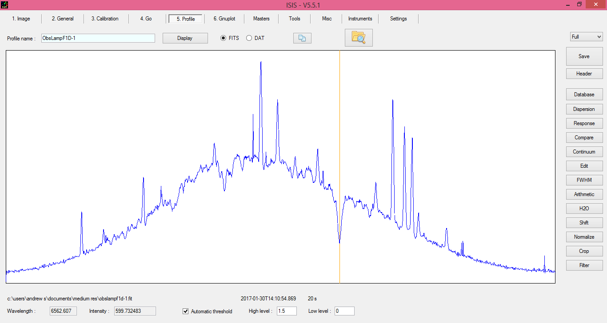Select the FITS radio button
This screenshot has width=607, height=323.
[x=224, y=38]
